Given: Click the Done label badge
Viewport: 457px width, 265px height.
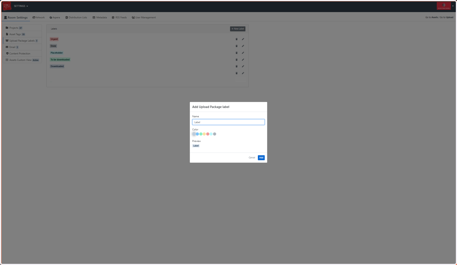Looking at the screenshot, I should (53, 46).
